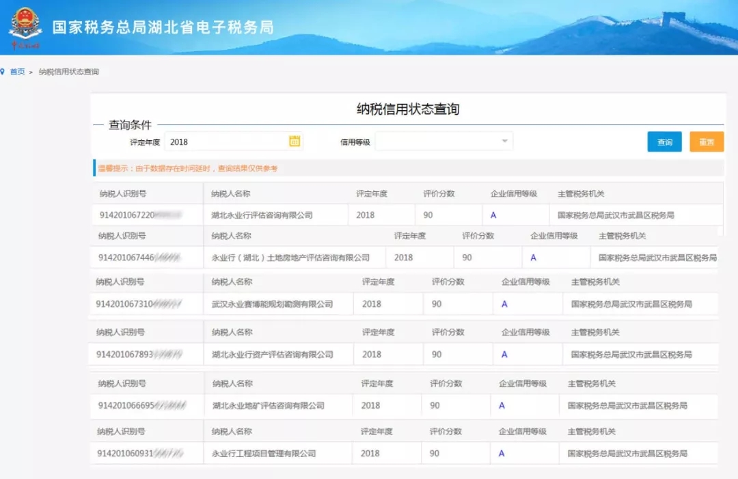Go to 首页 breadcrumb link
The height and width of the screenshot is (479, 738).
click(17, 72)
